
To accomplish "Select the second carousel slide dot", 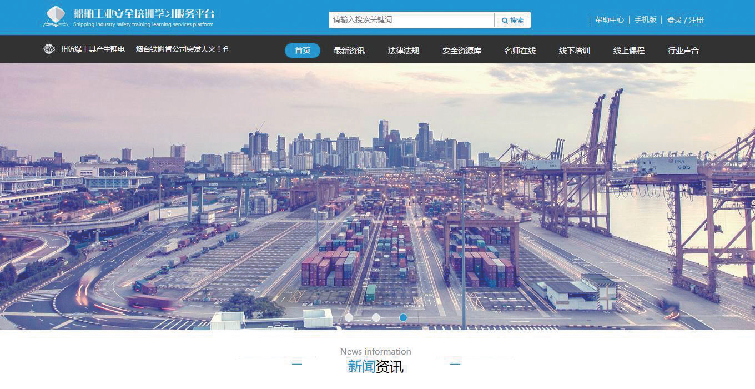I will point(376,317).
